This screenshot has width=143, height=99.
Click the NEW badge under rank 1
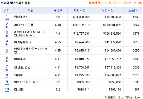[x=7, y=19]
